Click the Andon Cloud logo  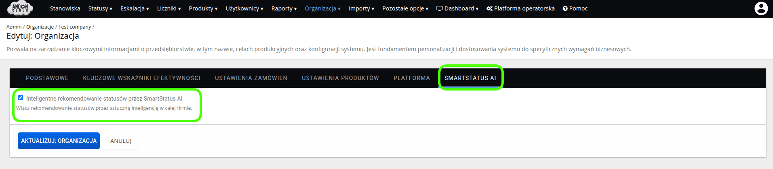tap(20, 8)
